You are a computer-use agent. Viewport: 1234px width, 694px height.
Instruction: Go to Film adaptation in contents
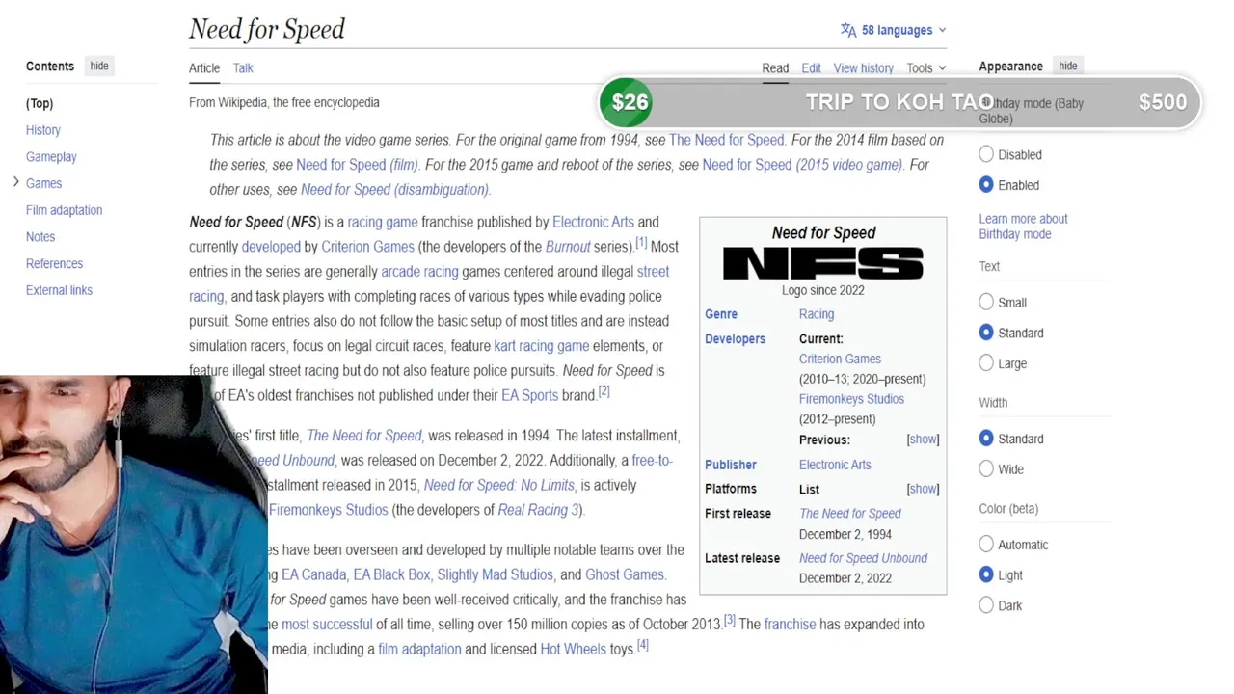pos(64,209)
